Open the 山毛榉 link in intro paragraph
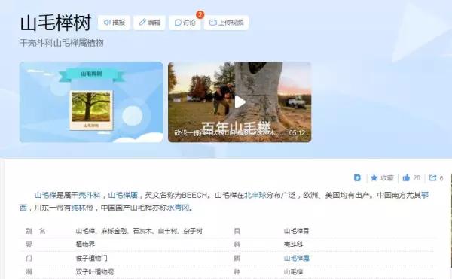This screenshot has width=452, height=279. coord(45,195)
